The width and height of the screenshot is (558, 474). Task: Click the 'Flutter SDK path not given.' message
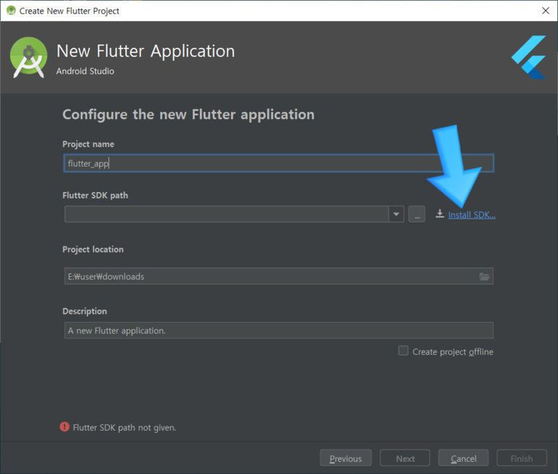click(x=124, y=427)
